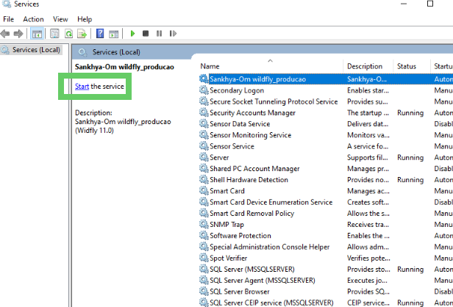453x307 pixels.
Task: Click the gear icon beside SQL Server Browser
Action: tap(204, 292)
